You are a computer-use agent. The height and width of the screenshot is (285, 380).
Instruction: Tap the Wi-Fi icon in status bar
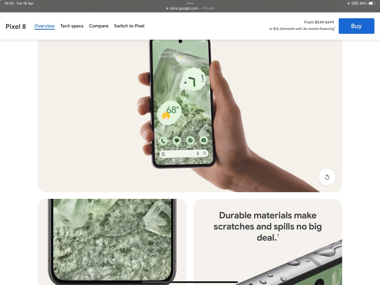349,3
